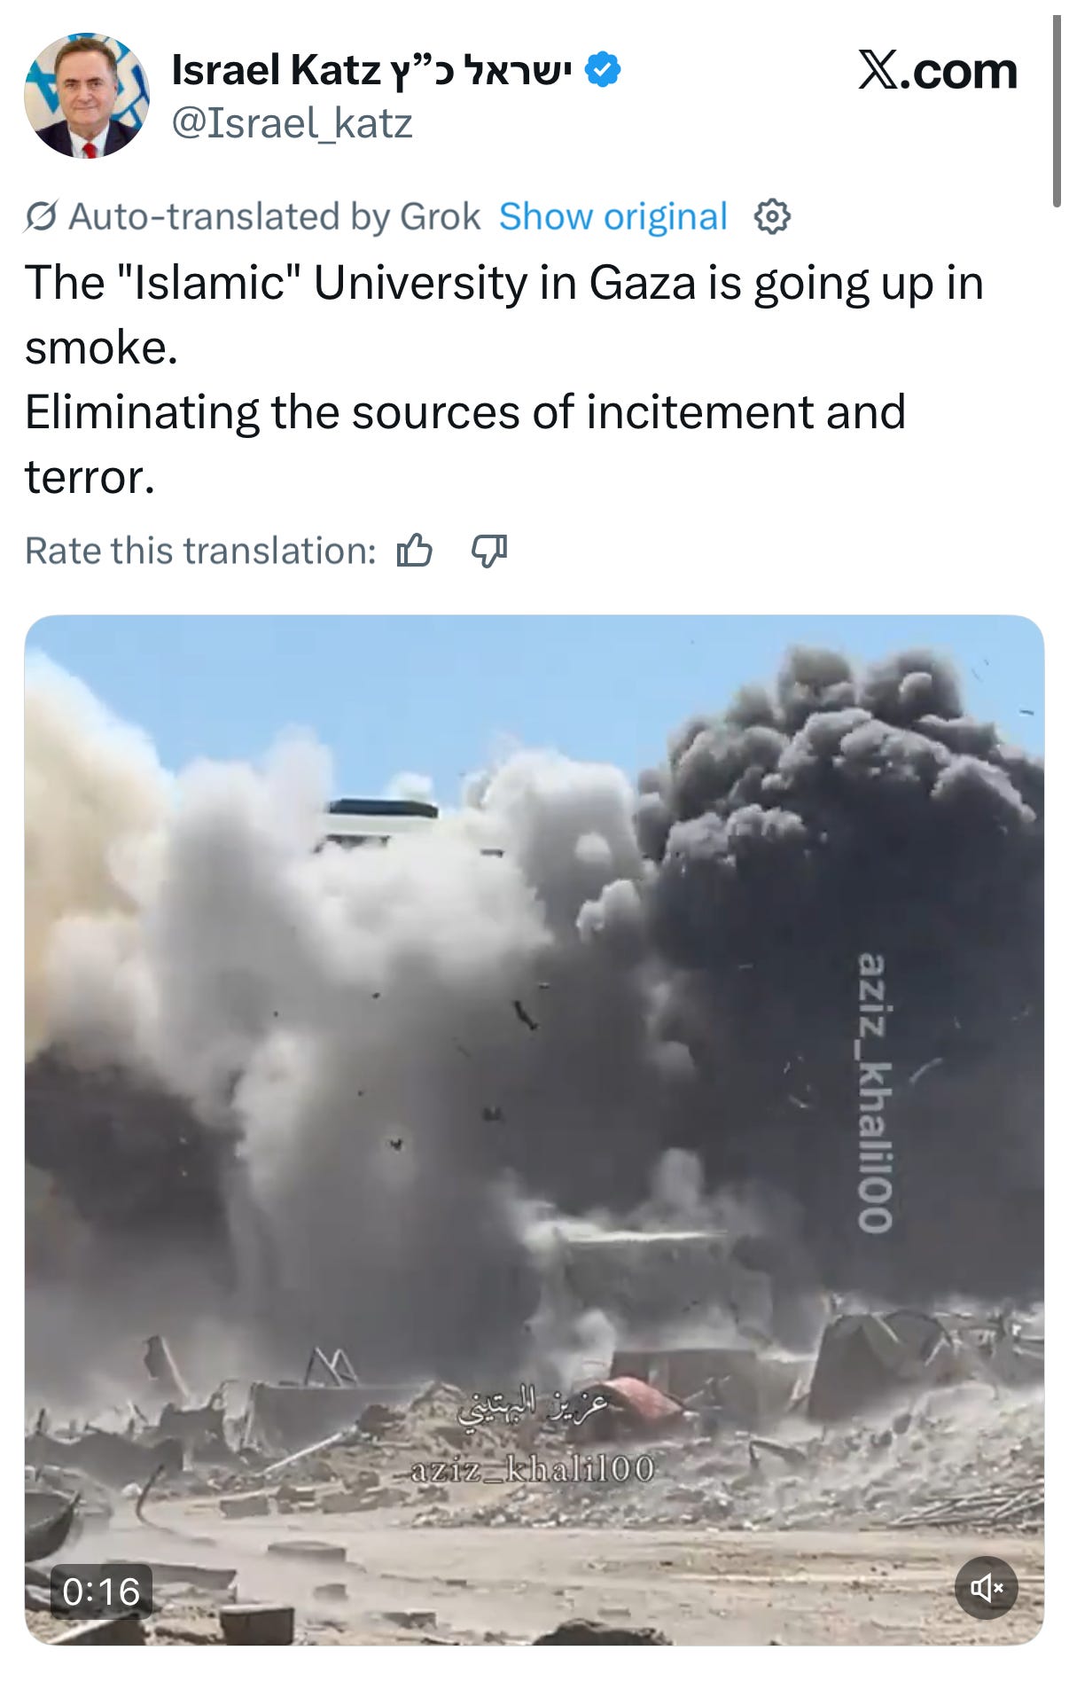
Task: Click the horizontal aziz_khalil00 watermark text
Action: click(533, 1469)
